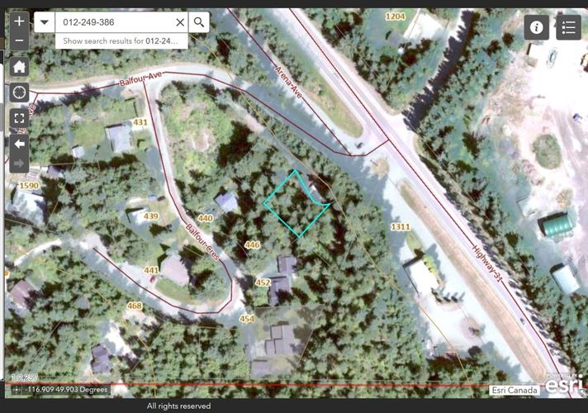Go to previous map extent
Viewport: 588px width, 413px height.
pyautogui.click(x=19, y=143)
